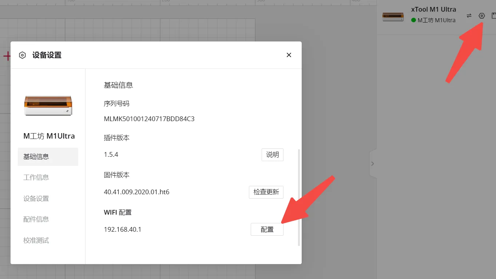
Task: Click the serial number MLMK501001240717BDD84C3
Action: click(149, 119)
